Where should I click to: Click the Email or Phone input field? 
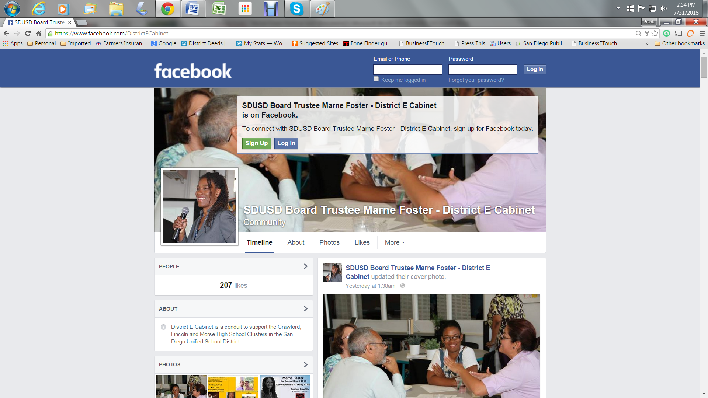pos(407,70)
